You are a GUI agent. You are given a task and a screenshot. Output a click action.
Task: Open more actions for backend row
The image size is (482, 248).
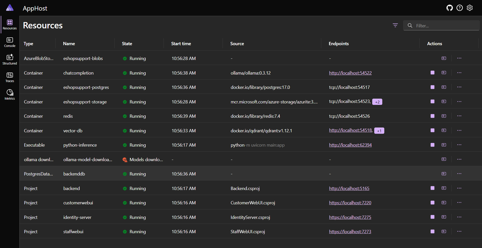(x=459, y=188)
